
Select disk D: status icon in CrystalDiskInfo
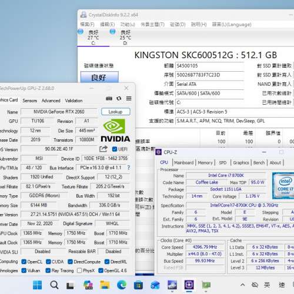112,32
